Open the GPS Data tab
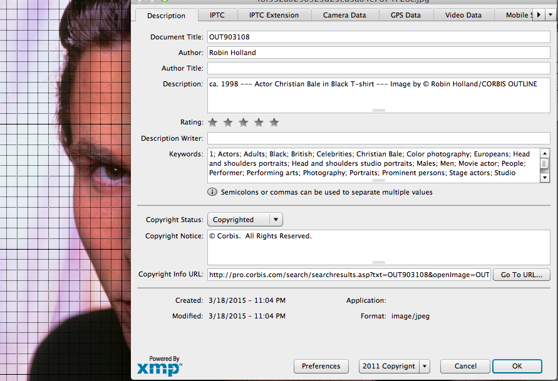 405,15
